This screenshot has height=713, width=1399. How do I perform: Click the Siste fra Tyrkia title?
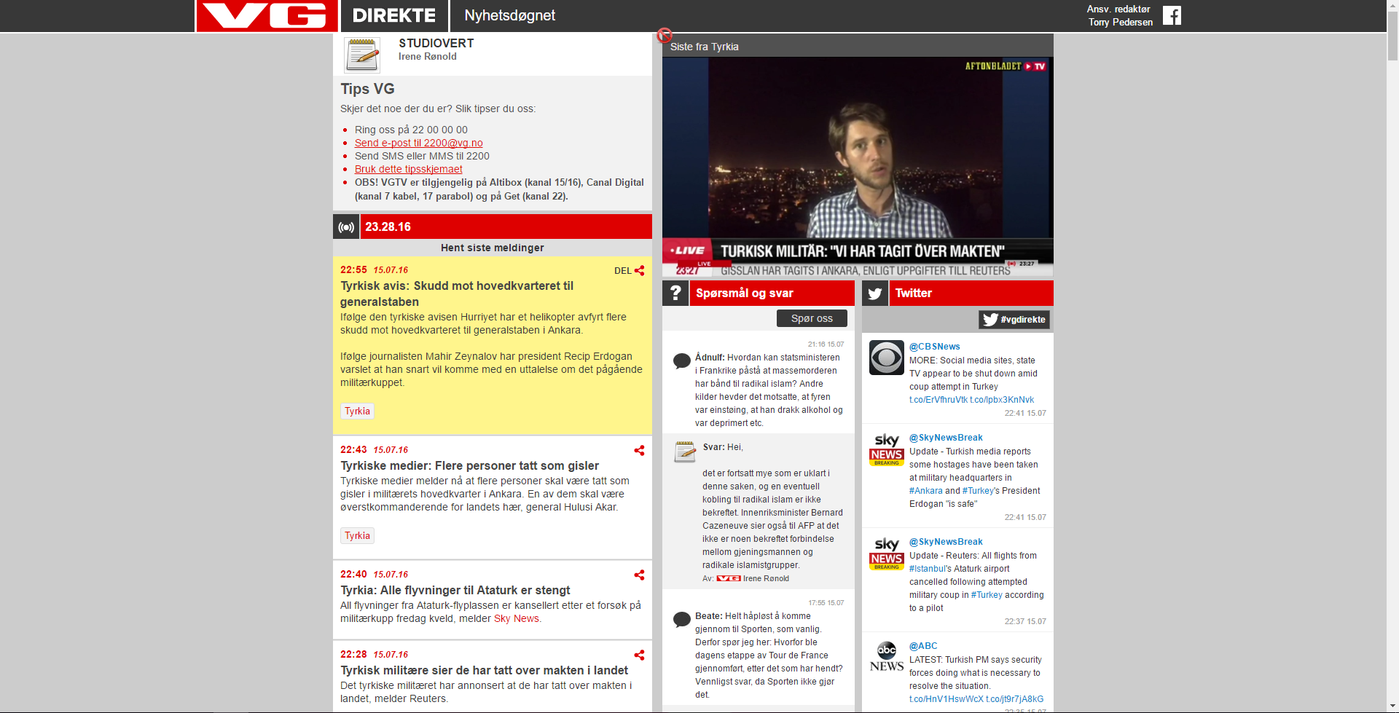pos(705,47)
